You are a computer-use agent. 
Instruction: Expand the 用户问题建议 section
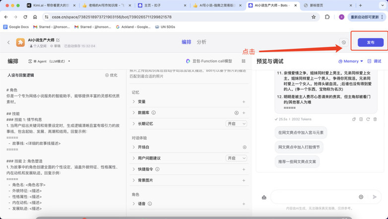[x=133, y=158]
